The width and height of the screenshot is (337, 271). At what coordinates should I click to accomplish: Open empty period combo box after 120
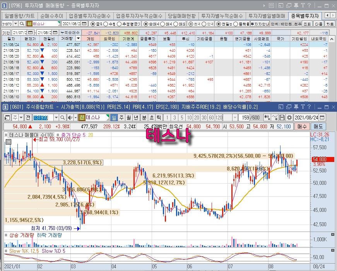230,118
